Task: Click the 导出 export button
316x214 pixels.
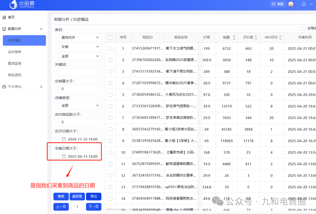Action: [x=94, y=196]
